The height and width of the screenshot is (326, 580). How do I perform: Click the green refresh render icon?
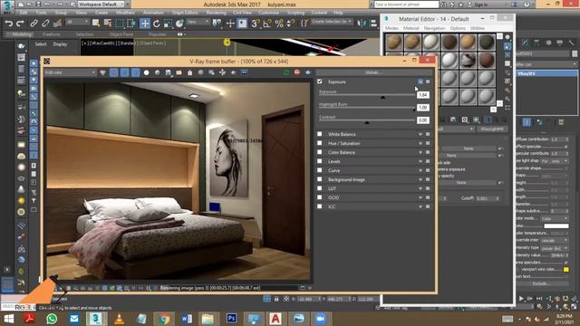click(286, 72)
